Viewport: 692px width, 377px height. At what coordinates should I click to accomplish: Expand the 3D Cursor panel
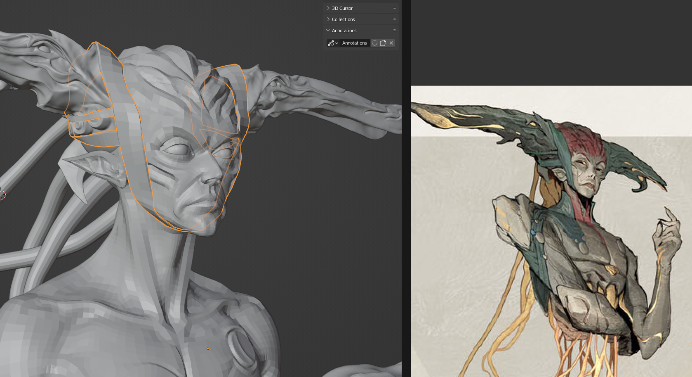[328, 8]
